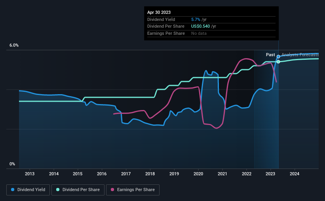Click the pink Earnings Per Share legend dot
The width and height of the screenshot is (325, 201).
(x=112, y=190)
